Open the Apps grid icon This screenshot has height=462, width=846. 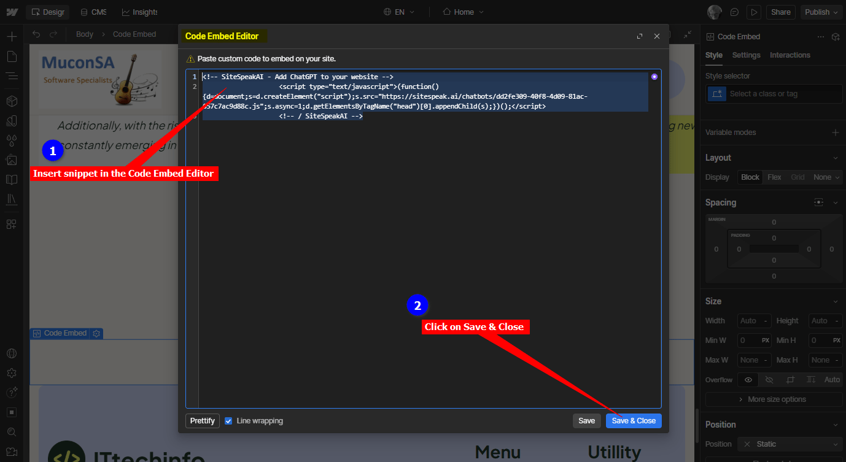click(x=12, y=224)
